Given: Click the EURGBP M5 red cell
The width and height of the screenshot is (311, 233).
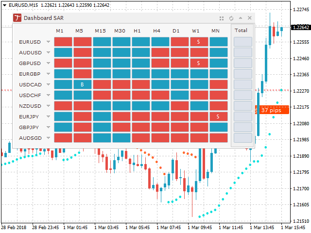Looking at the screenshot, I should click(83, 74).
